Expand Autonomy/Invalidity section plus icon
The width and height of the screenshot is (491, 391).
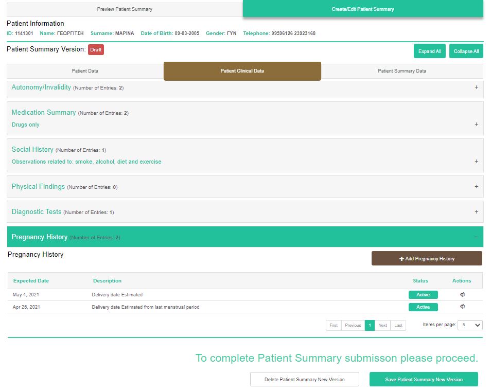(x=476, y=87)
